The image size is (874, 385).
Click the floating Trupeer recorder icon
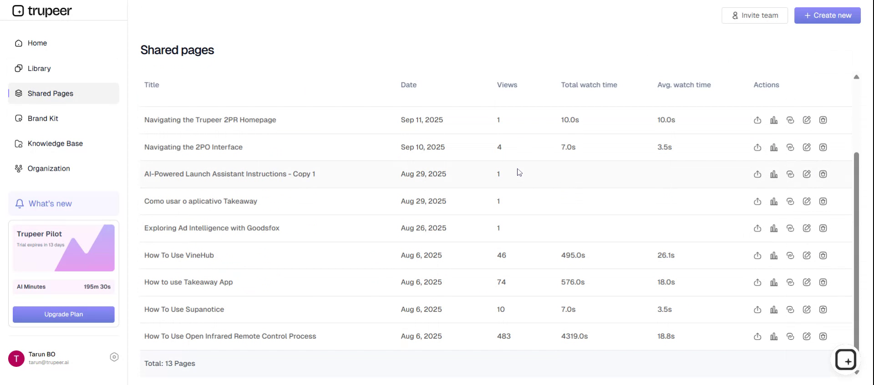(x=846, y=360)
